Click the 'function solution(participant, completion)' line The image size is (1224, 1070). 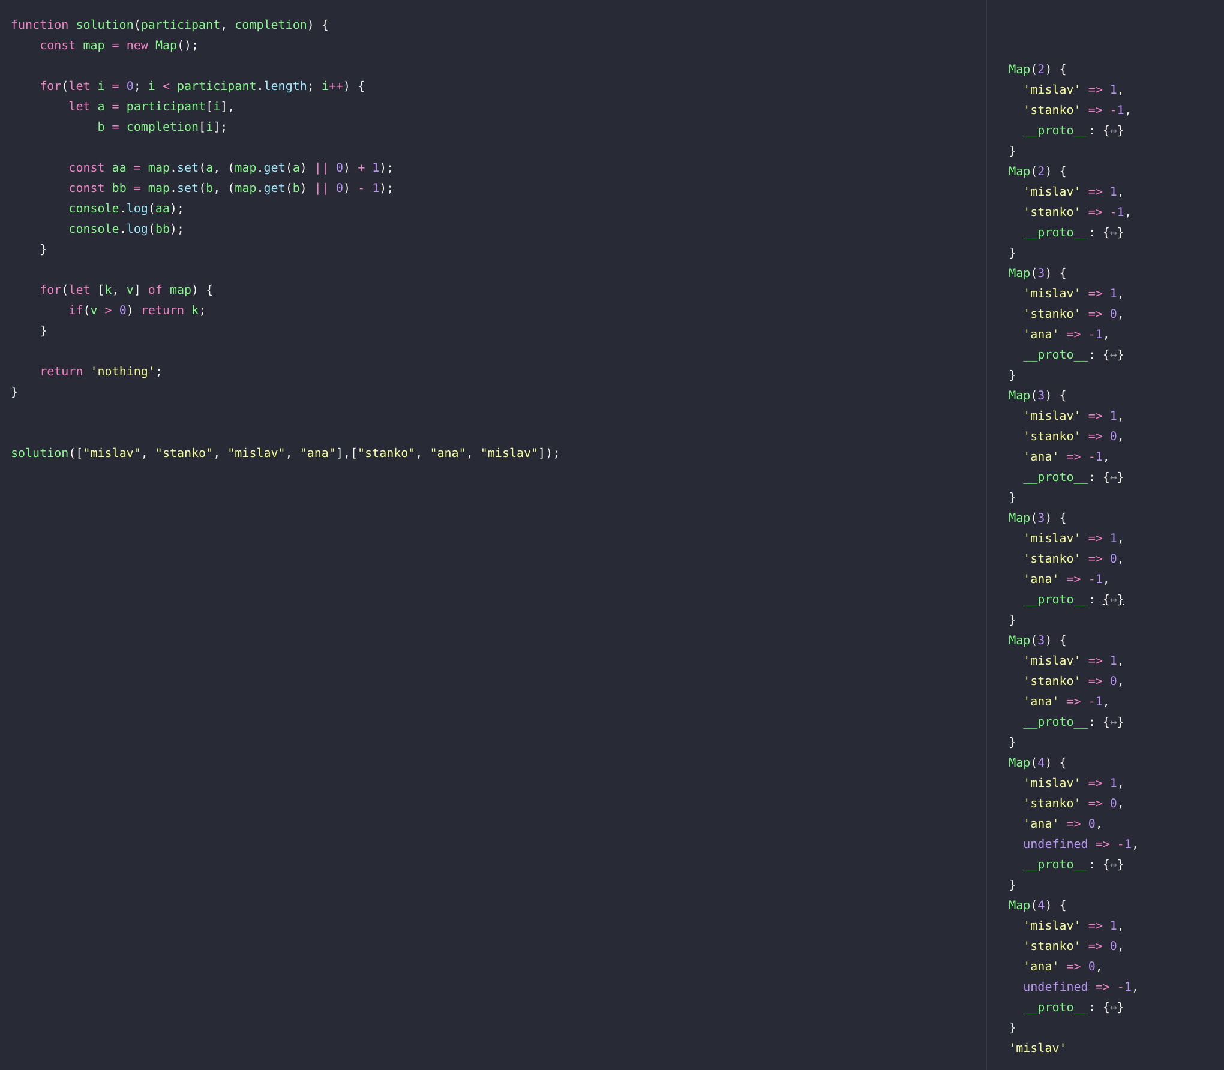click(170, 25)
